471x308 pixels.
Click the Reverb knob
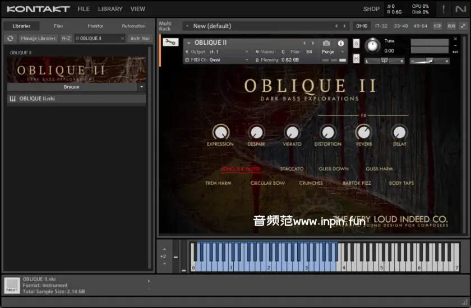point(363,132)
